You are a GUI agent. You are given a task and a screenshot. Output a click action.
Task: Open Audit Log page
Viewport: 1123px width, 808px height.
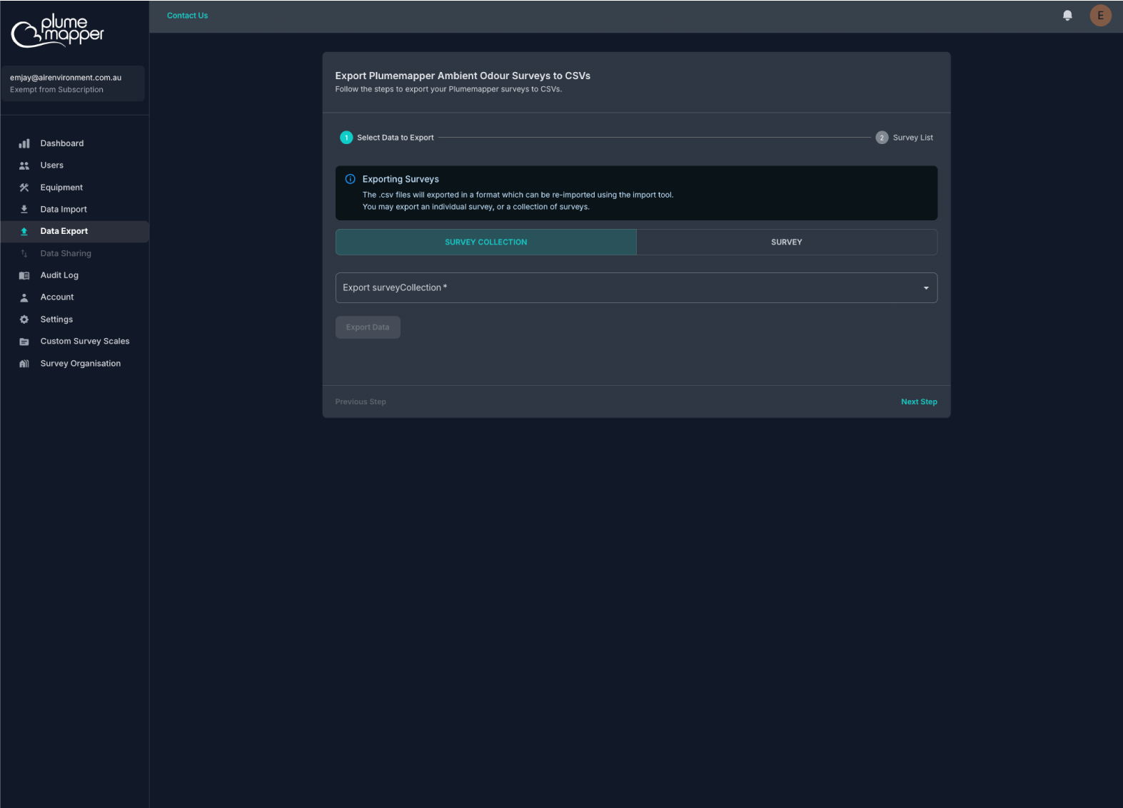click(x=74, y=275)
